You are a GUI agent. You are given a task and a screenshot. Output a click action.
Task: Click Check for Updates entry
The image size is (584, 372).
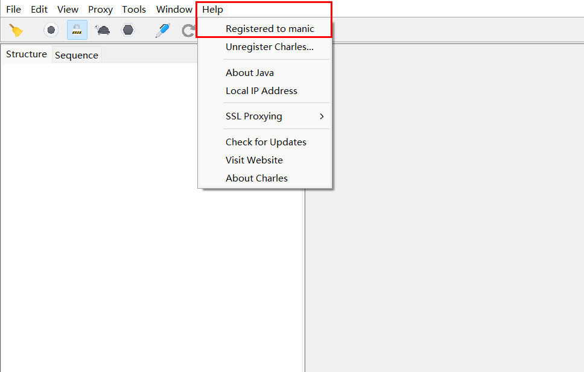(265, 142)
